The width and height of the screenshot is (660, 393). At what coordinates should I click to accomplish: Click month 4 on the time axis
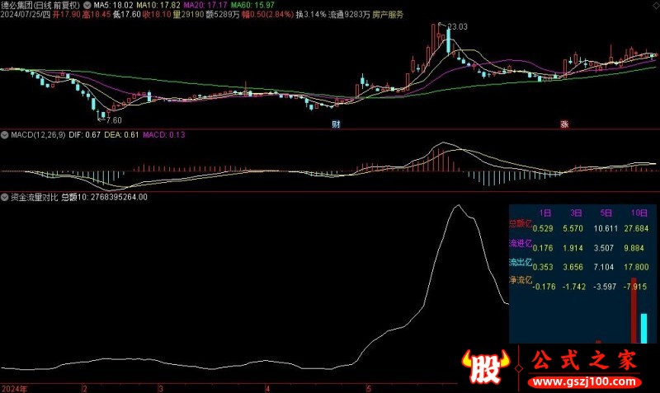[x=266, y=389]
